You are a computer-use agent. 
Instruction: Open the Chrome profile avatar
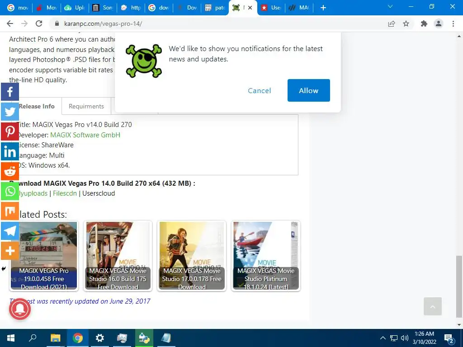click(x=439, y=23)
